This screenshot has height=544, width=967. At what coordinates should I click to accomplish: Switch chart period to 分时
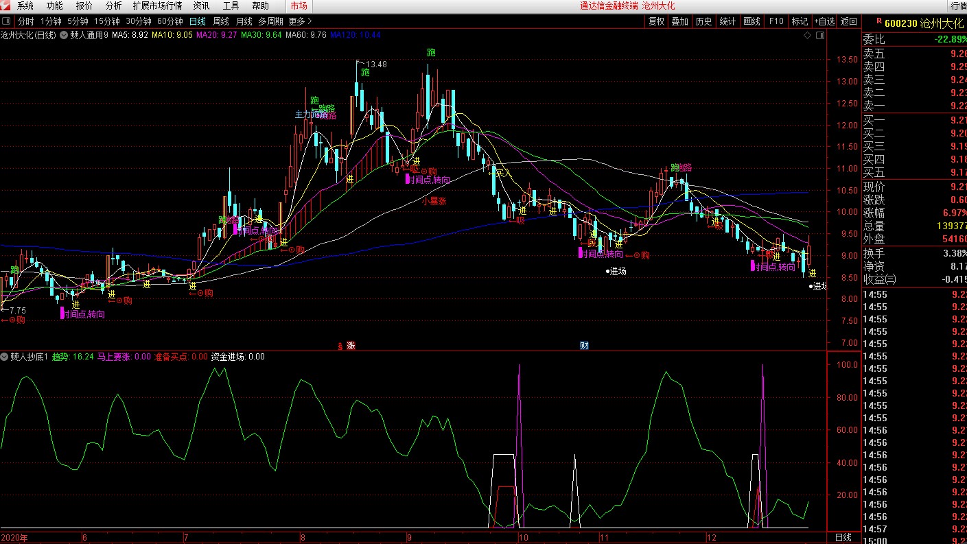(25, 21)
